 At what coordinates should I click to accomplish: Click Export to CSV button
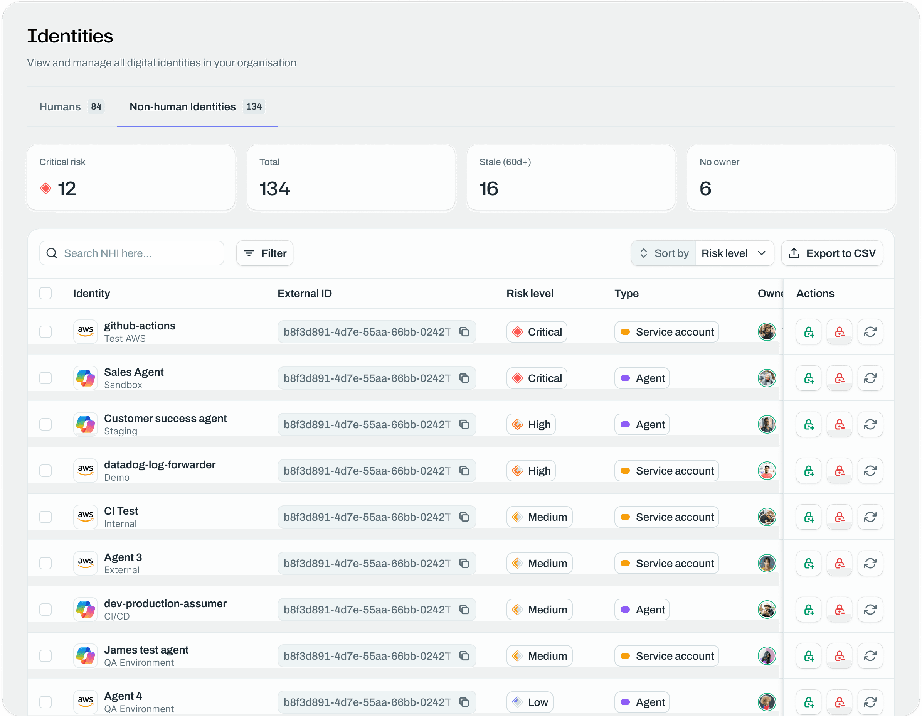coord(832,253)
